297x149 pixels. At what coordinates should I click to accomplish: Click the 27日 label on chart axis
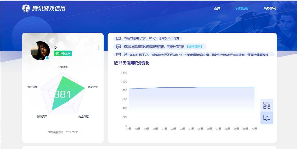(x=218, y=129)
